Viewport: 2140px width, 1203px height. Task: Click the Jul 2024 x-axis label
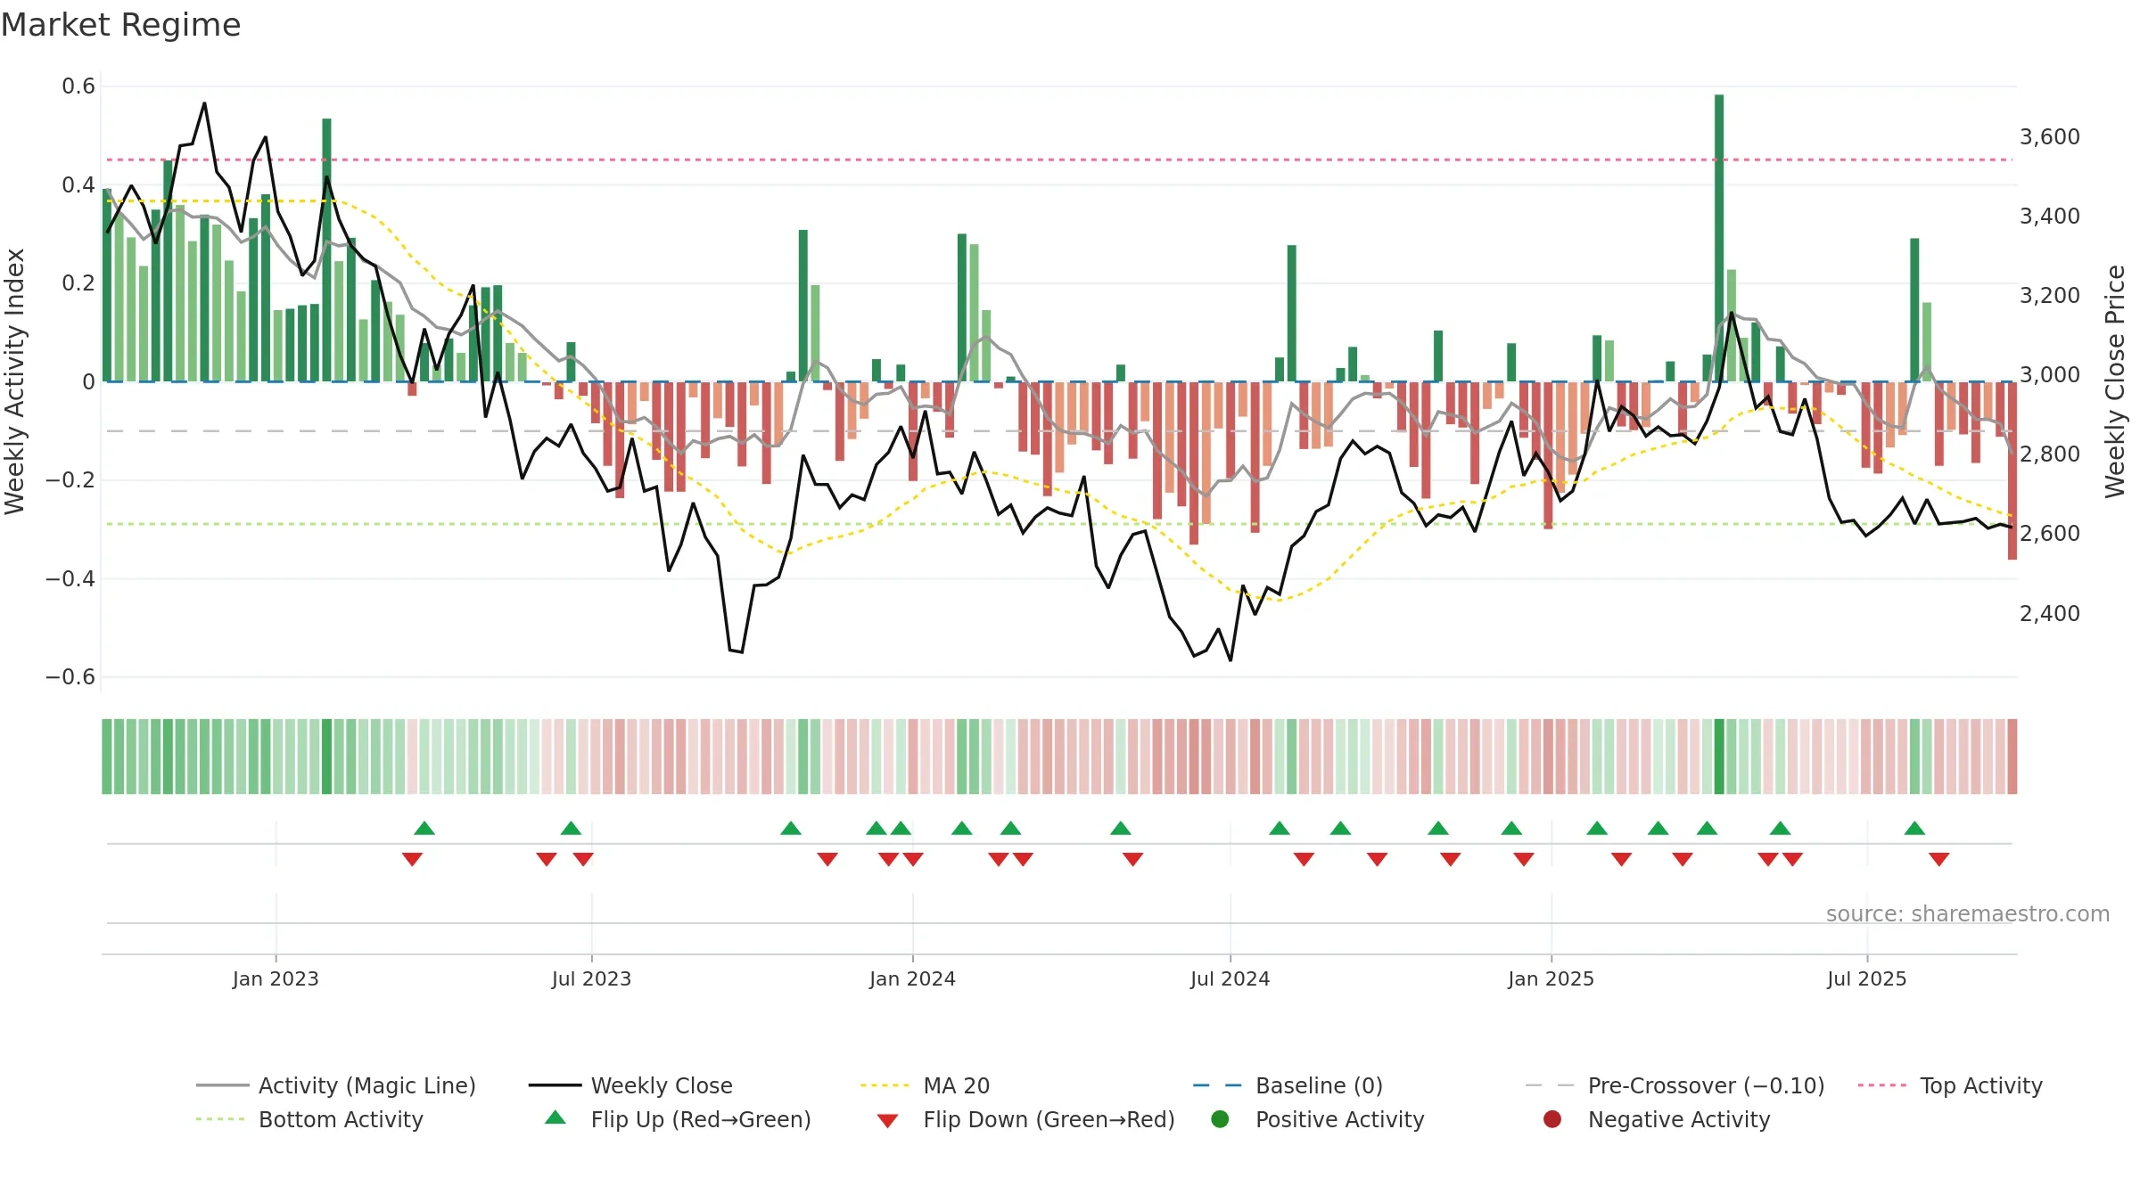pos(1230,978)
